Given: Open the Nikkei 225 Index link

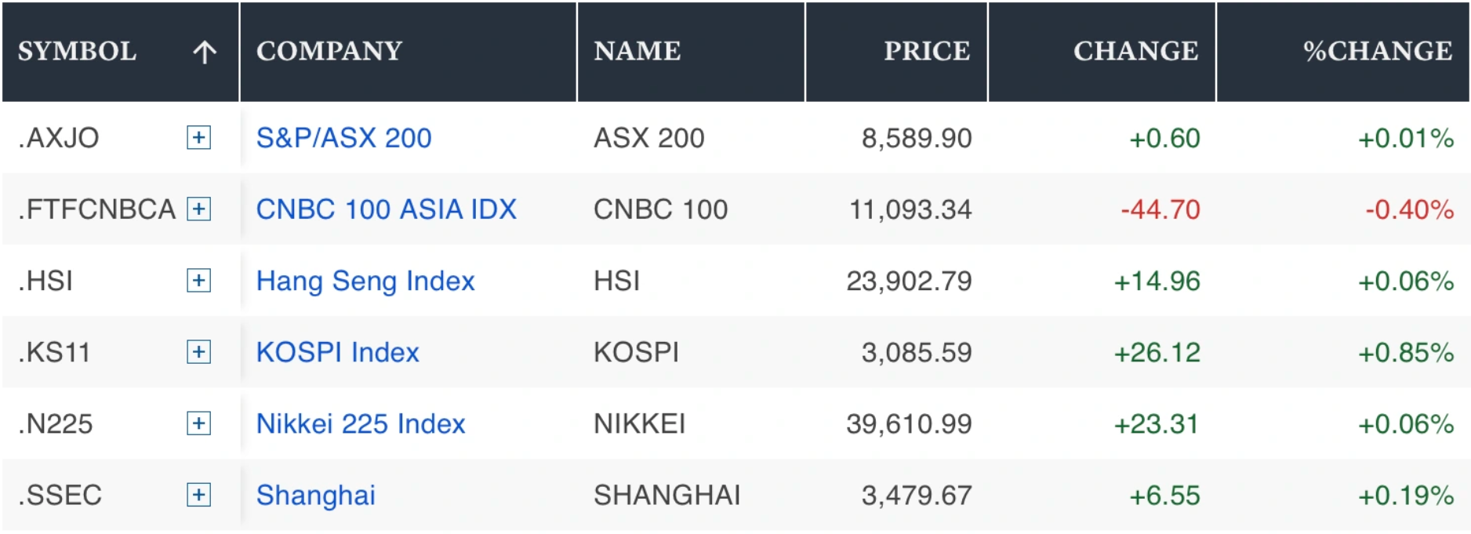Looking at the screenshot, I should click(361, 423).
